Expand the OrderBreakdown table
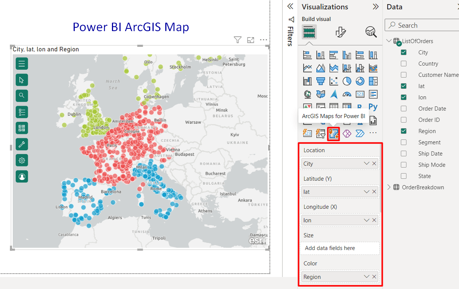This screenshot has height=289, width=459. (390, 187)
